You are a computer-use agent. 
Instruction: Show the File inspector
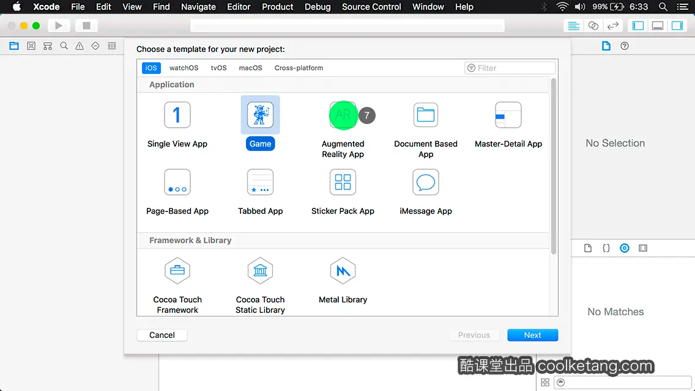[606, 46]
